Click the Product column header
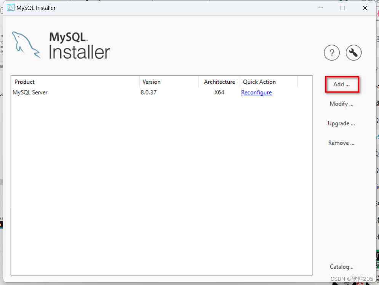This screenshot has width=379, height=285. tap(75, 82)
